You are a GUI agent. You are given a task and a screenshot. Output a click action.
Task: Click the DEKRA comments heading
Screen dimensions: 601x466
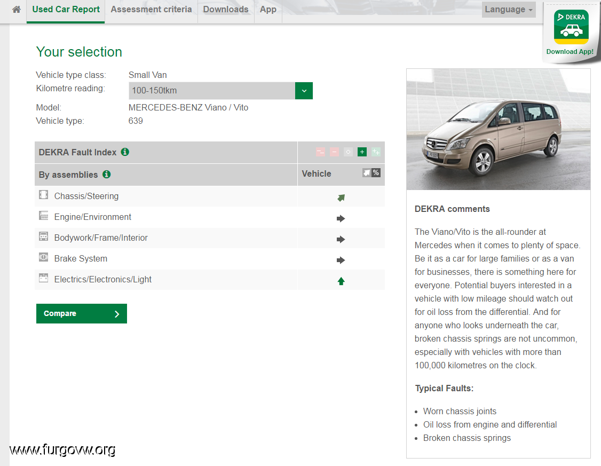tap(452, 209)
